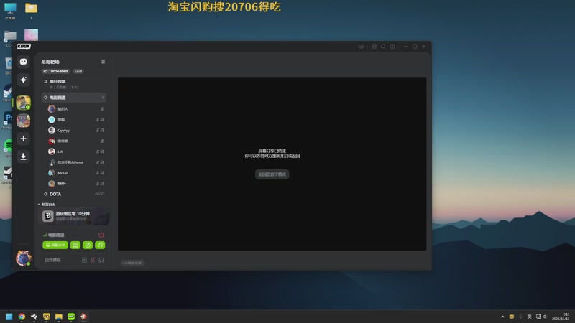Toggle the headphone deafen at bottom panel

click(101, 260)
